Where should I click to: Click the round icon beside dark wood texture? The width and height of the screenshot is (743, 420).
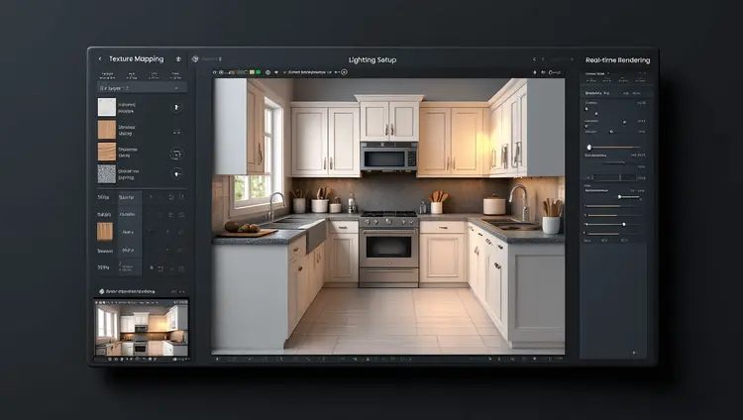pos(177,154)
